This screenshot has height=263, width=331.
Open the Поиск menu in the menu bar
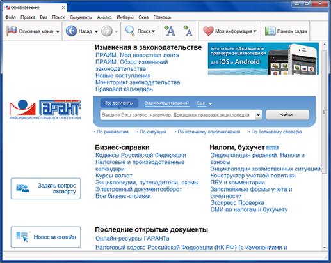click(x=58, y=17)
